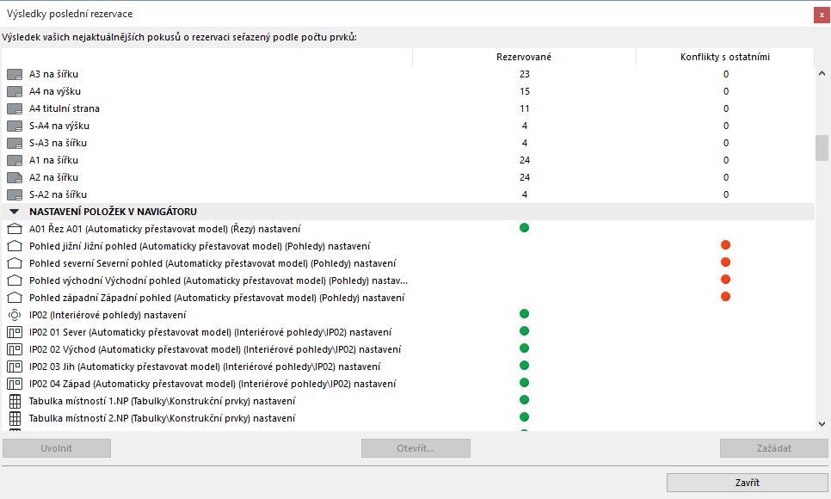Click red conflict dot for Pohled severní

click(725, 262)
